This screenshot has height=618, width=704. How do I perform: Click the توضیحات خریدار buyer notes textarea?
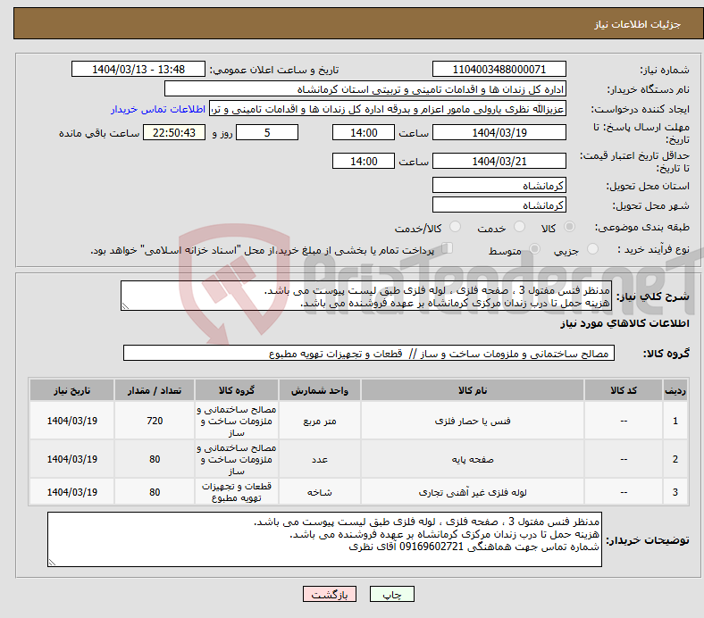pos(324,539)
